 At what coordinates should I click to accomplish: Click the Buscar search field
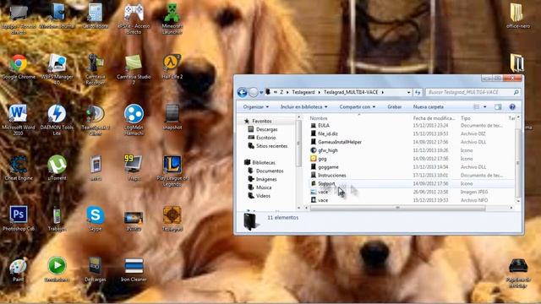pos(473,92)
